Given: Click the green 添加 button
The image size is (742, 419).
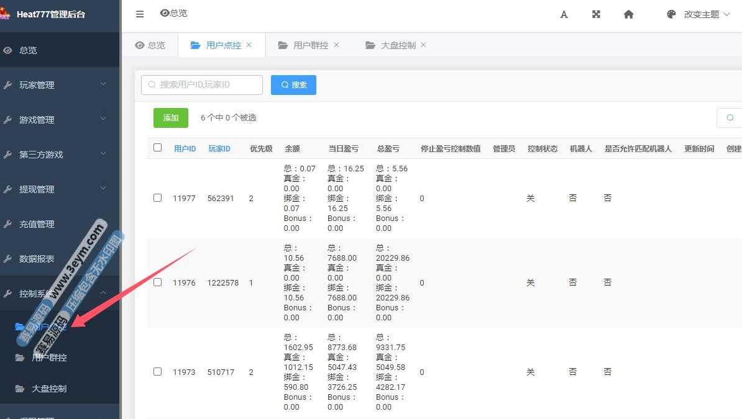Looking at the screenshot, I should coord(171,117).
